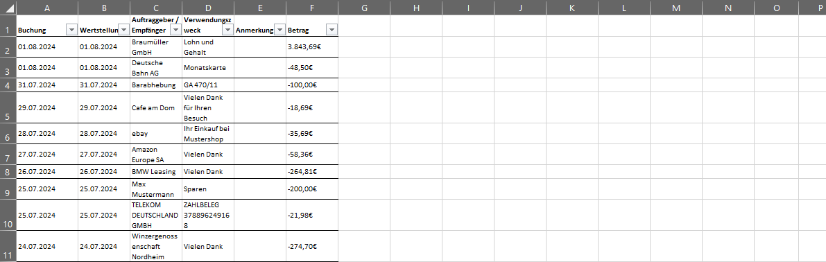Open the Buchung column filter dropdown
This screenshot has width=826, height=262.
[71, 30]
